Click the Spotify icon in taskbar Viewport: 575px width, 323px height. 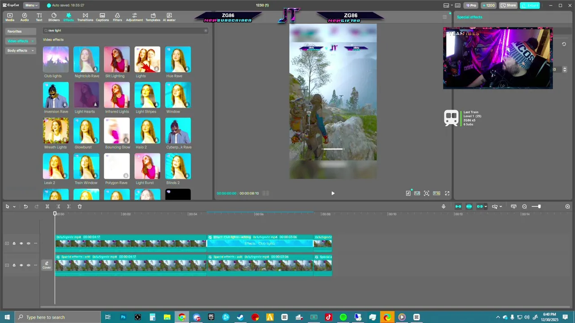click(343, 317)
